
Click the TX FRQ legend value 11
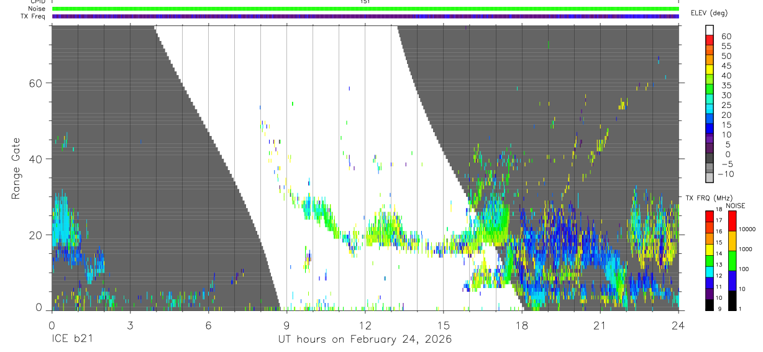pyautogui.click(x=718, y=287)
